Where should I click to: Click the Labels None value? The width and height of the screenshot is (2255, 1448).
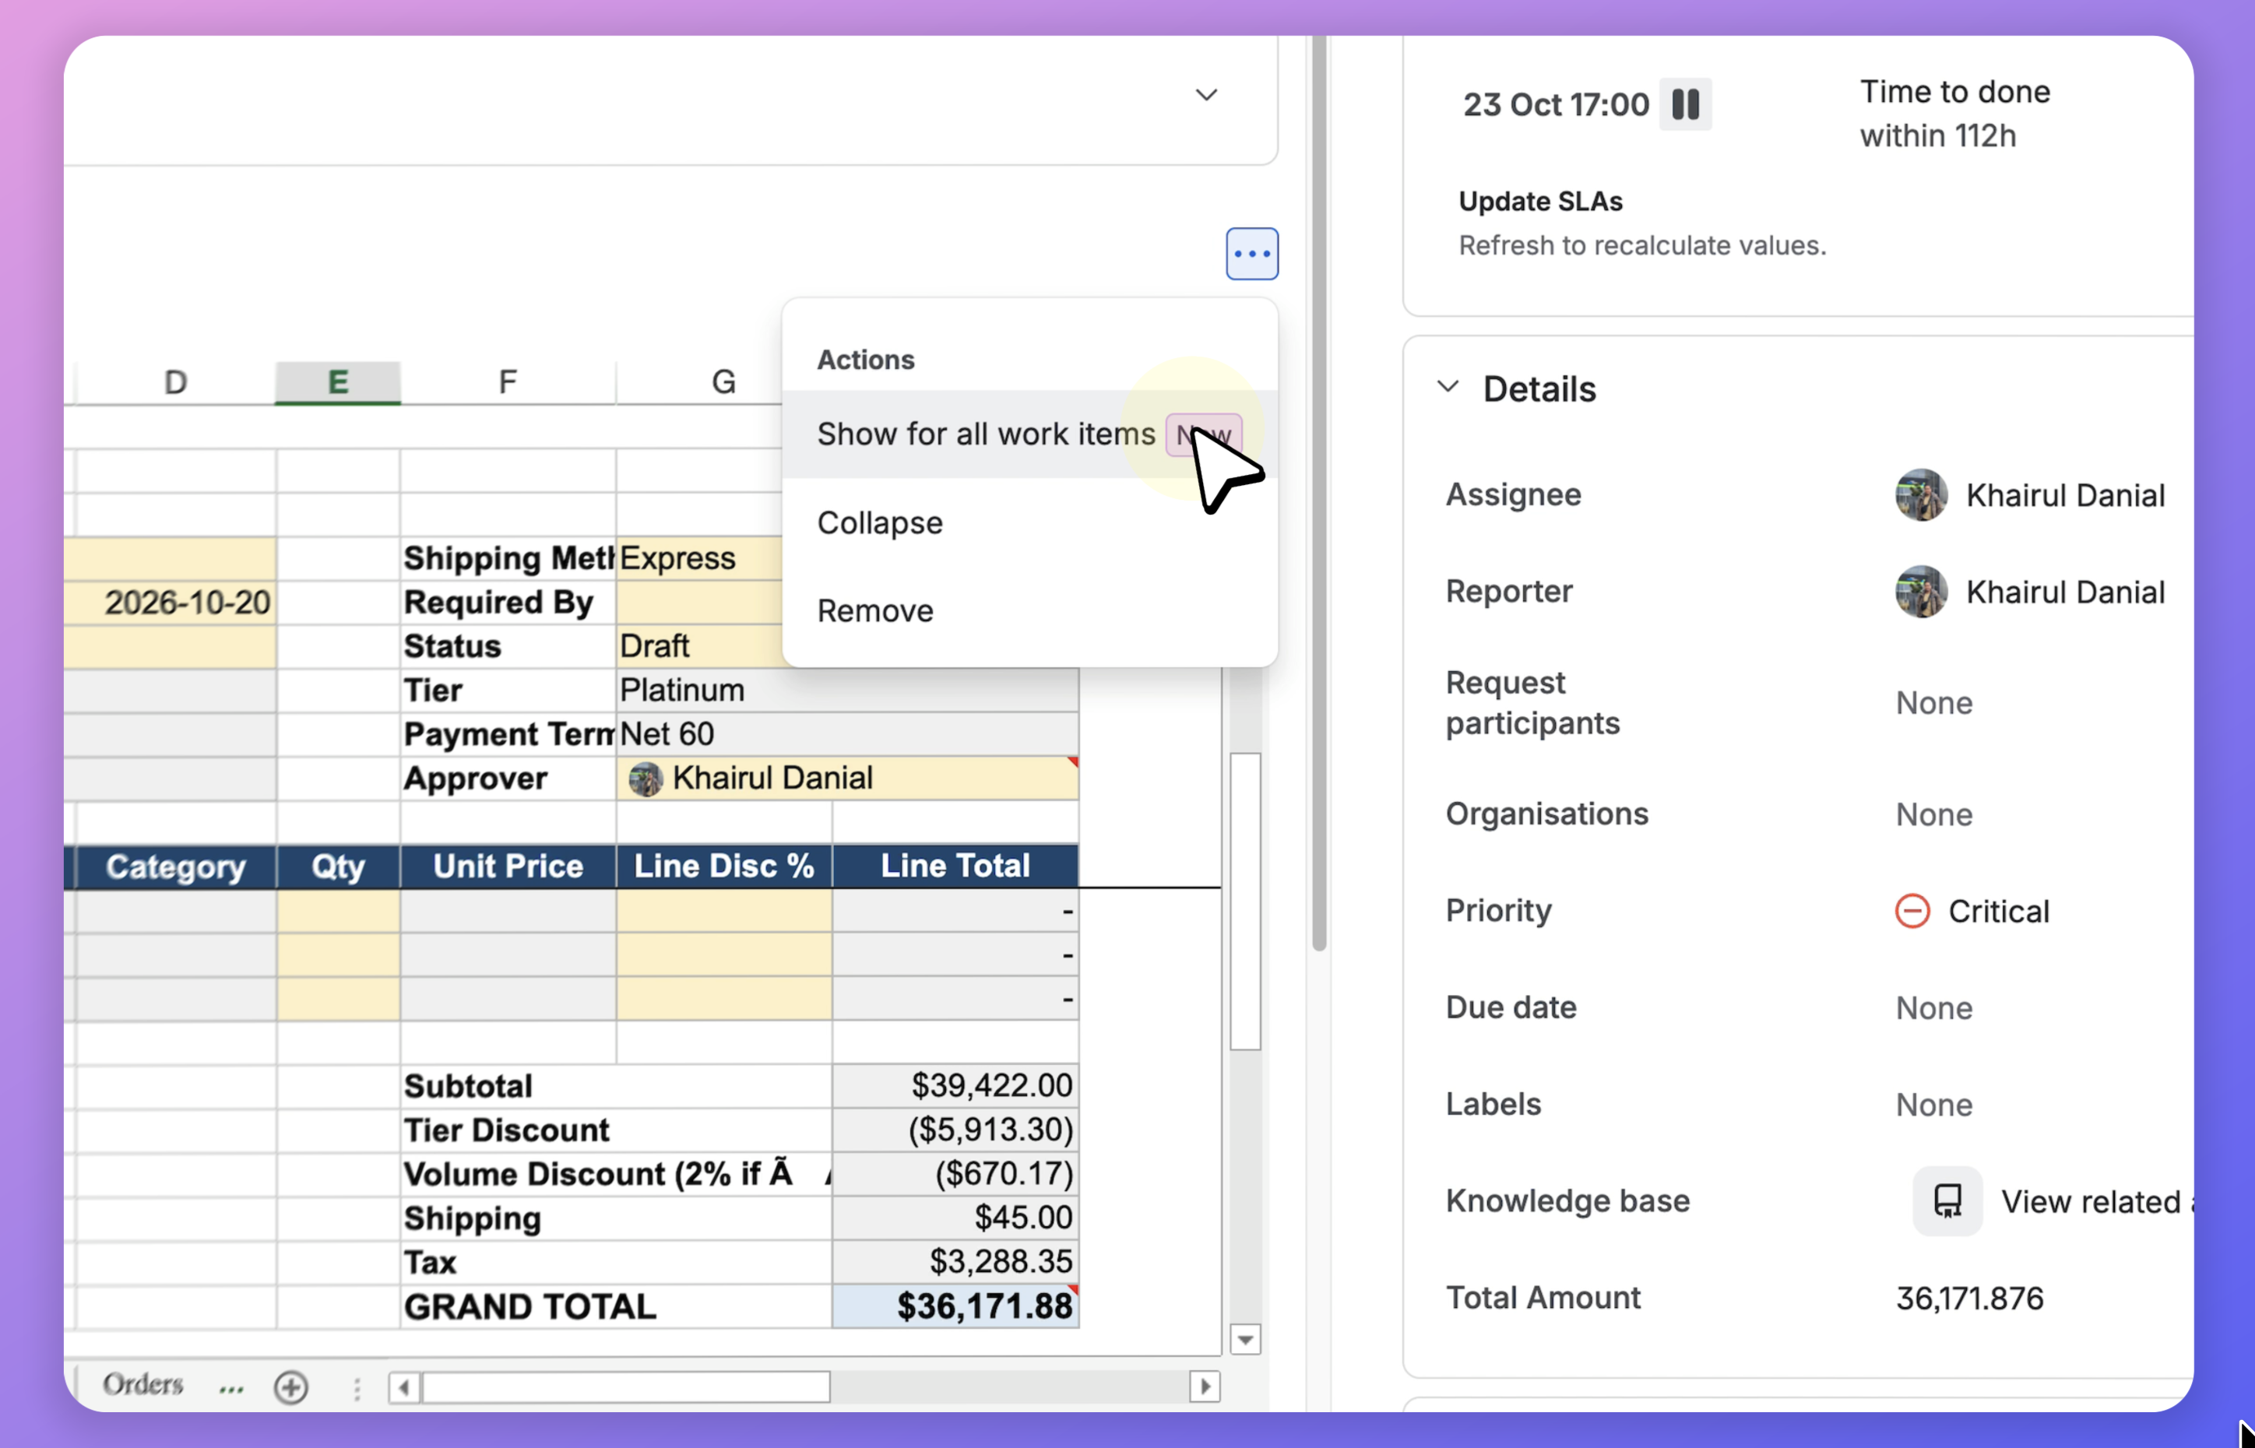point(1933,1105)
